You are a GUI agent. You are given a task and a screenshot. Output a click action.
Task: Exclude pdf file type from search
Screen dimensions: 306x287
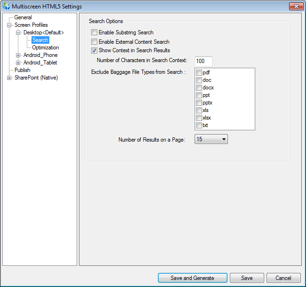tap(199, 72)
